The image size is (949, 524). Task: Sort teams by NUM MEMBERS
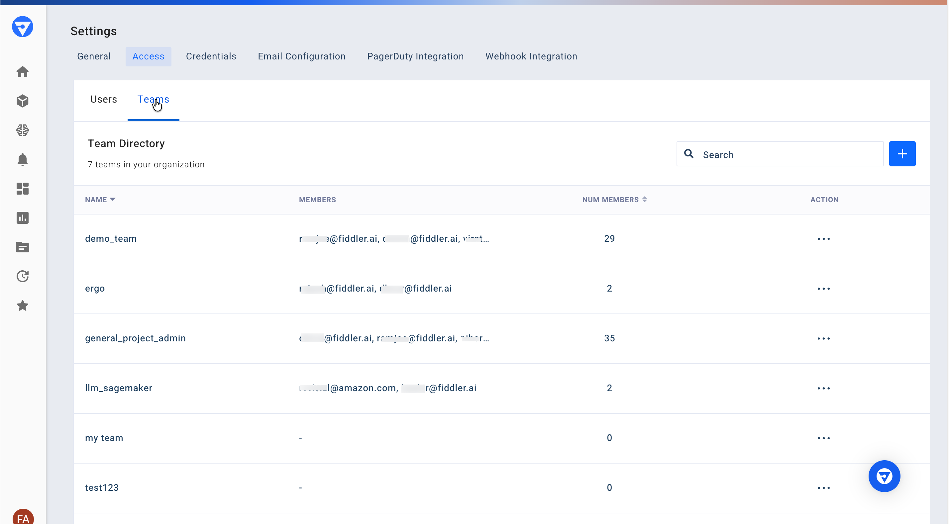pos(614,199)
